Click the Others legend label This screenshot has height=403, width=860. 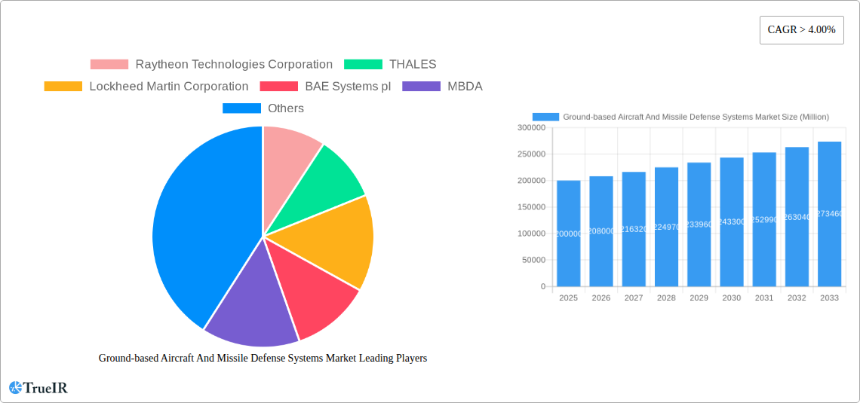tap(286, 108)
